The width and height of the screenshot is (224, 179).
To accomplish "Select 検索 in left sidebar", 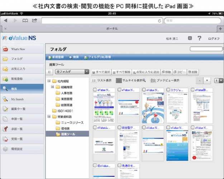I will point(22,89).
